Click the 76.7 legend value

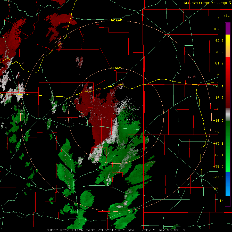tap(219, 52)
